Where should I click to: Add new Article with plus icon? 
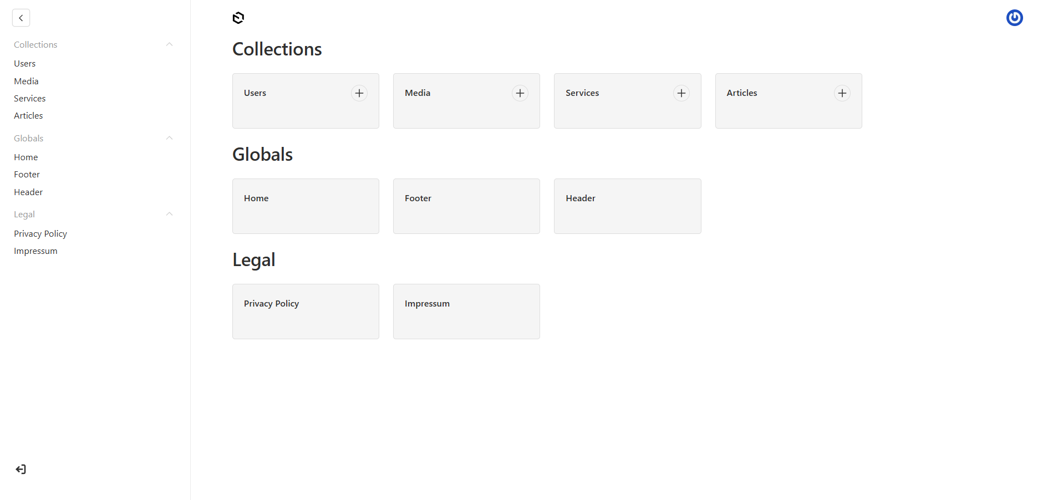(x=842, y=93)
